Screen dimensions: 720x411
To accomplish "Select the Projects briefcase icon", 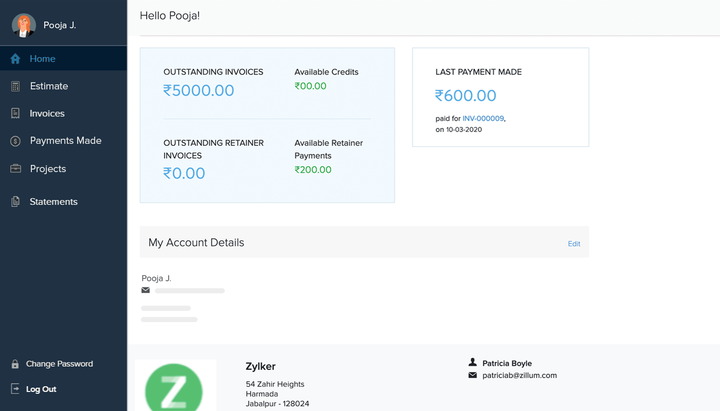I will tap(15, 168).
